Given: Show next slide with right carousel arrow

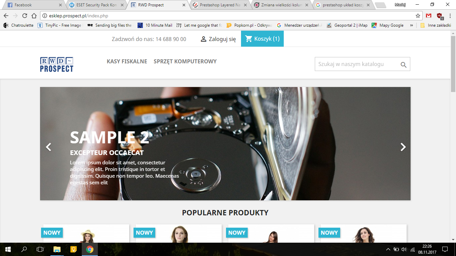Looking at the screenshot, I should [403, 147].
